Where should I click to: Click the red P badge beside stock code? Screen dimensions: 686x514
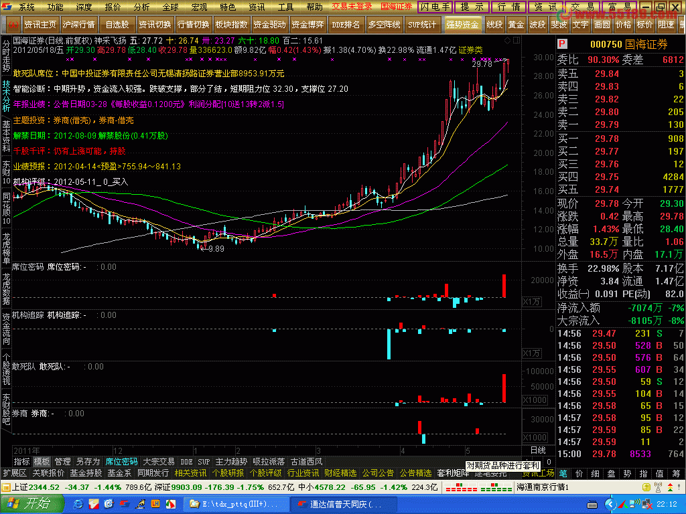point(563,44)
